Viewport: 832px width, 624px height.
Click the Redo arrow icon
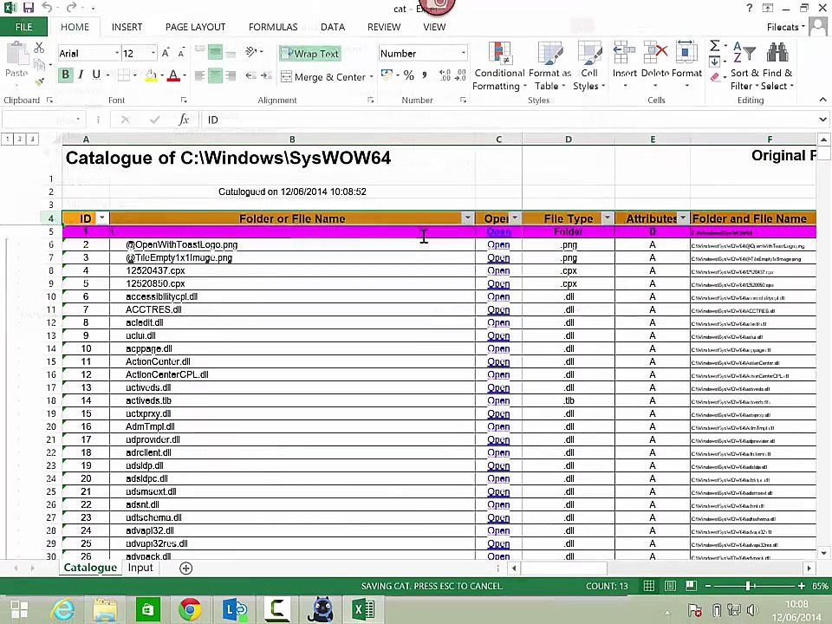(72, 8)
